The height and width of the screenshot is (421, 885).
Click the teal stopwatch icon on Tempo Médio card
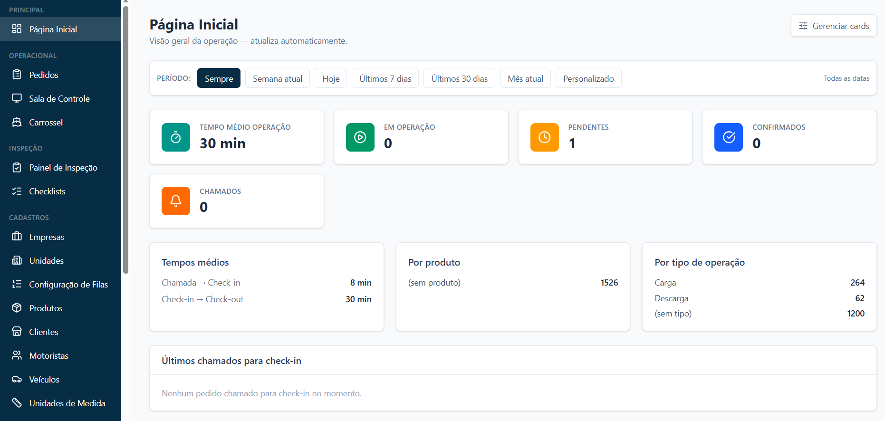pyautogui.click(x=176, y=137)
